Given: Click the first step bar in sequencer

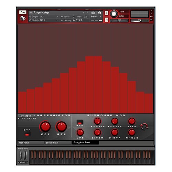Looking at the screenshot, I should pos(22,103).
